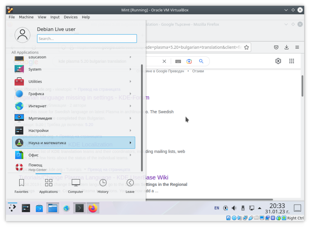310x227 pixels.
Task: Expand arrow next to Наука и математика
Action: coord(130,143)
